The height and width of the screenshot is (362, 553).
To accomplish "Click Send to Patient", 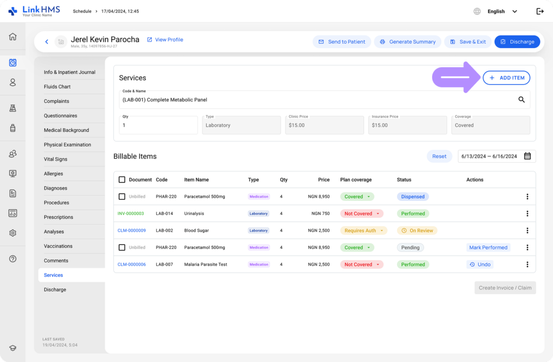I will (x=341, y=41).
